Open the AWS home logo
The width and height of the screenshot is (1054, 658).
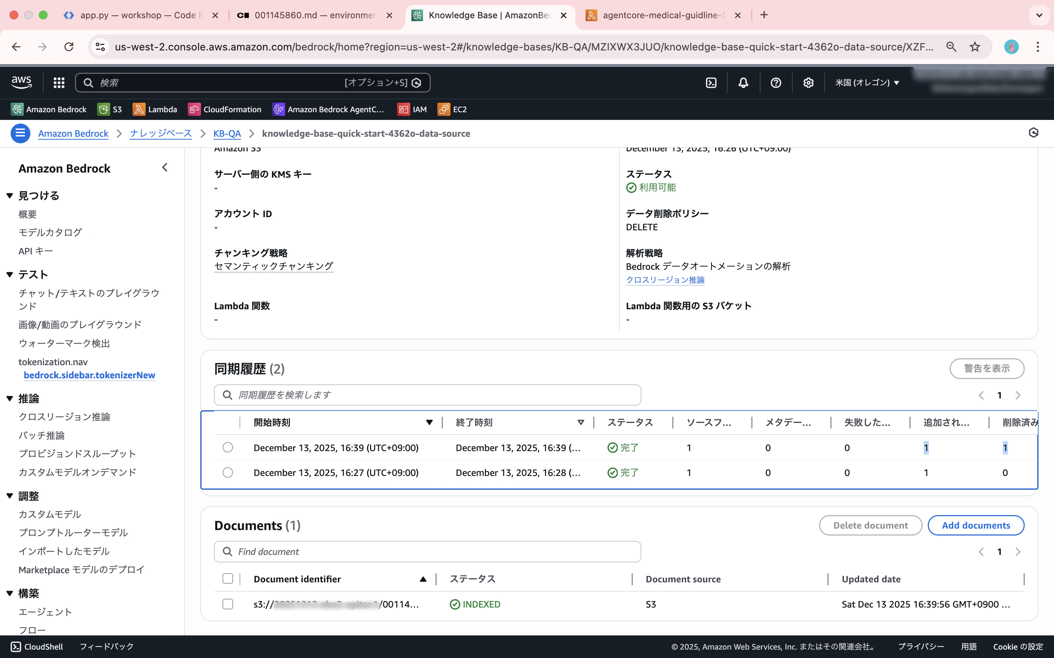21,82
